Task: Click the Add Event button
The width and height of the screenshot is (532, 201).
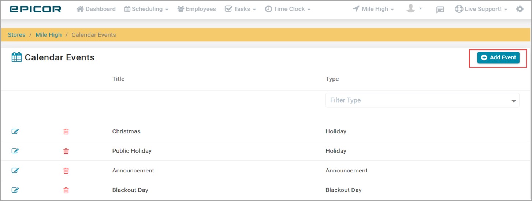Action: click(498, 57)
